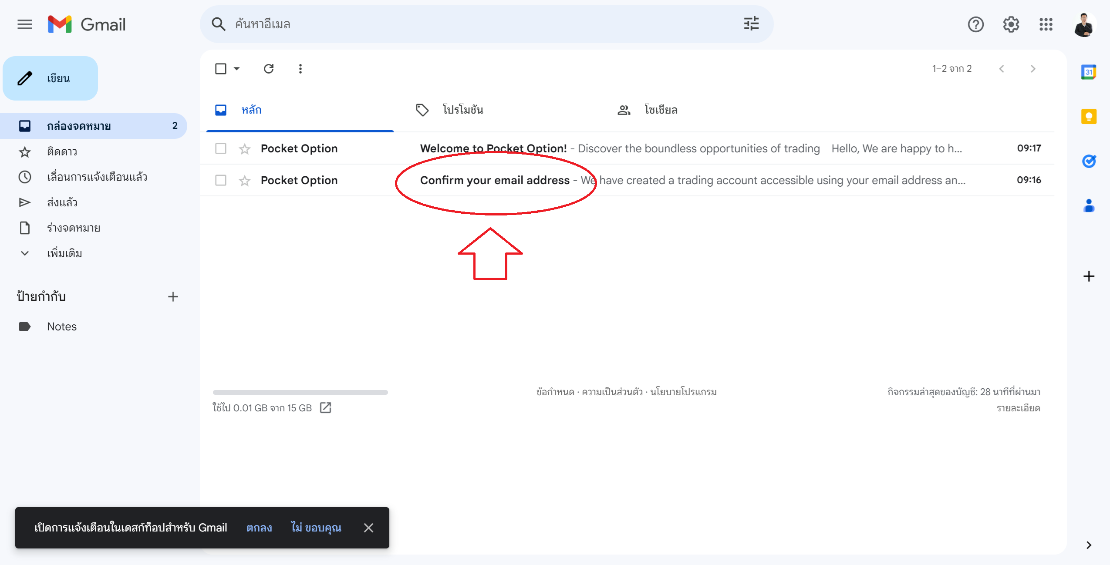Open the ข้อกำหนด terms link
This screenshot has height=565, width=1110.
click(x=555, y=392)
